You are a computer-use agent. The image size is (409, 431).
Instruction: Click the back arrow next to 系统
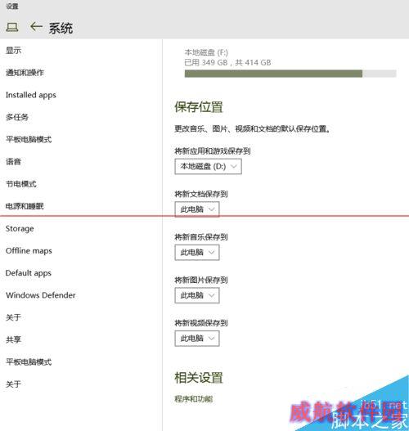coord(36,27)
